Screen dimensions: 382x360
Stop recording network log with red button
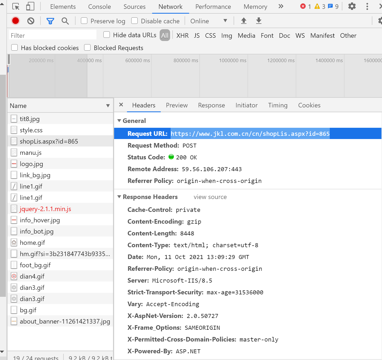click(16, 21)
